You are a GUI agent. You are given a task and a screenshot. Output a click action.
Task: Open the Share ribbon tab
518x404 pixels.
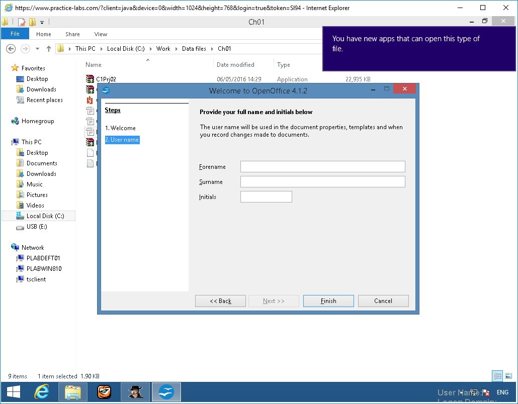click(72, 34)
